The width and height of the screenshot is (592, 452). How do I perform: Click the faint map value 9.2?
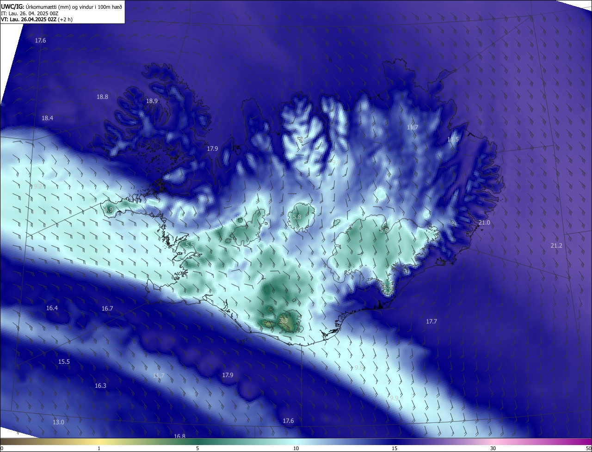[x=38, y=186]
